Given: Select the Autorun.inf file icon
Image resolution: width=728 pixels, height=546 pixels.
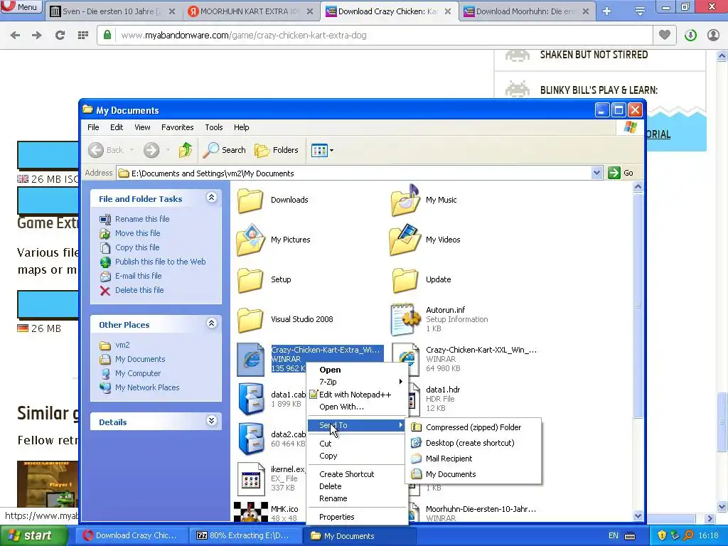Looking at the screenshot, I should pyautogui.click(x=405, y=319).
